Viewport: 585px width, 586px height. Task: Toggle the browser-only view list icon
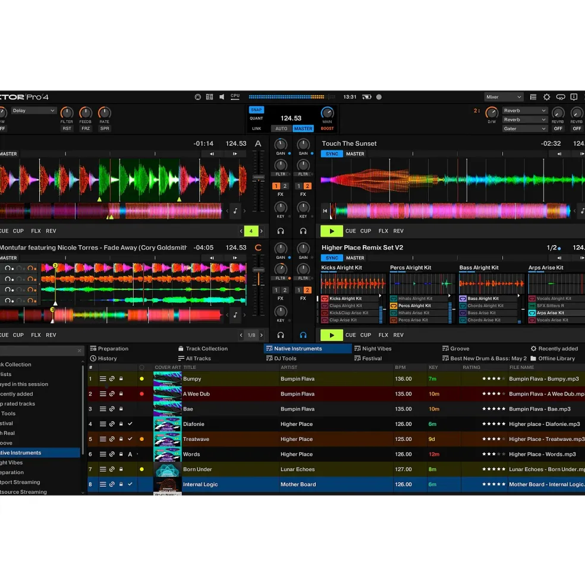pyautogui.click(x=533, y=97)
